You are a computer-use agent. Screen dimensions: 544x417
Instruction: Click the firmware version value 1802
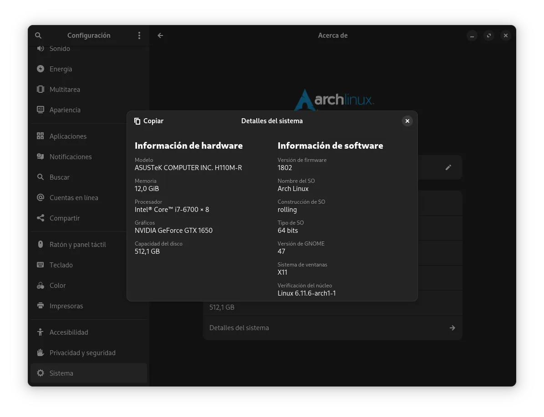[285, 168]
